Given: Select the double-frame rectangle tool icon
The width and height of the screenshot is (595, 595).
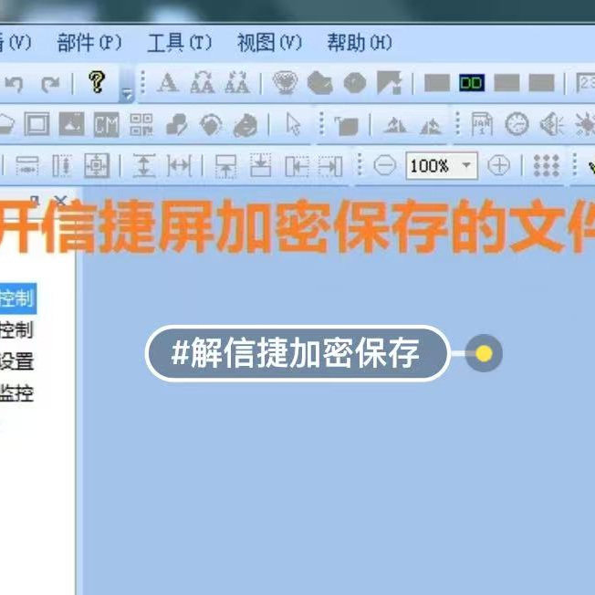Looking at the screenshot, I should 37,124.
